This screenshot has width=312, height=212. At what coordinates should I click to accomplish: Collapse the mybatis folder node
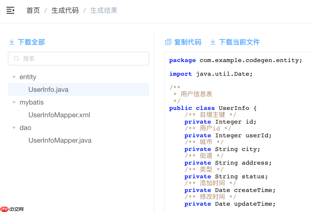click(14, 102)
